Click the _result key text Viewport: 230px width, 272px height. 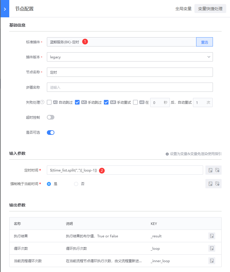156,236
